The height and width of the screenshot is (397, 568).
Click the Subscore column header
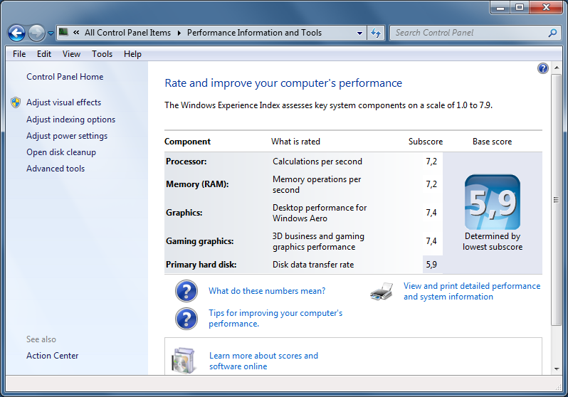tap(425, 142)
